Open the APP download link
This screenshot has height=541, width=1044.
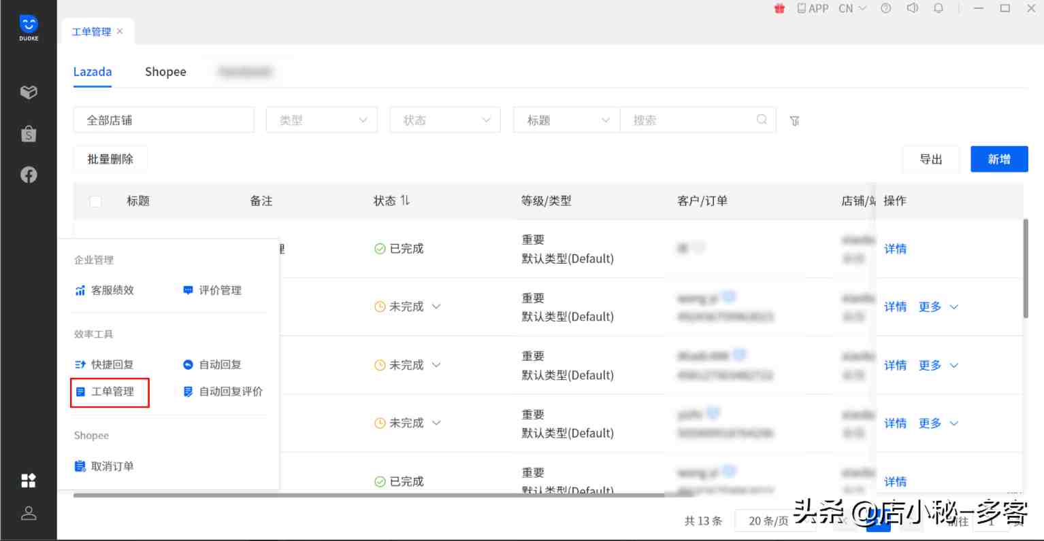tap(813, 8)
